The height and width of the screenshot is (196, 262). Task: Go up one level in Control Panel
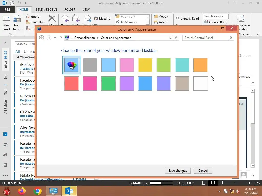(x=61, y=38)
